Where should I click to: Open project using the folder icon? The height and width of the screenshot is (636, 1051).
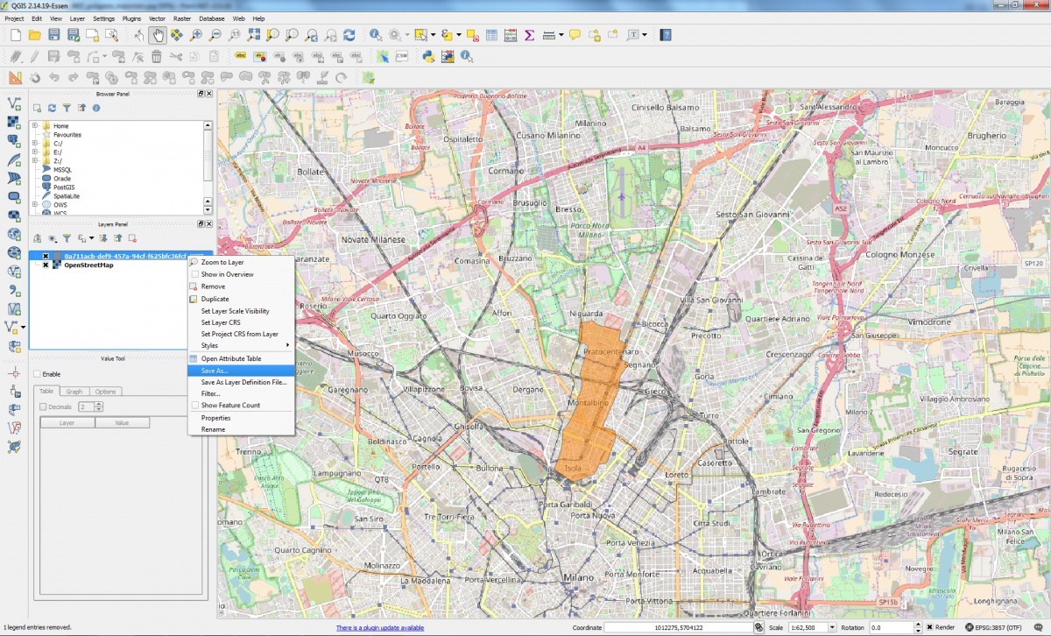click(x=35, y=35)
